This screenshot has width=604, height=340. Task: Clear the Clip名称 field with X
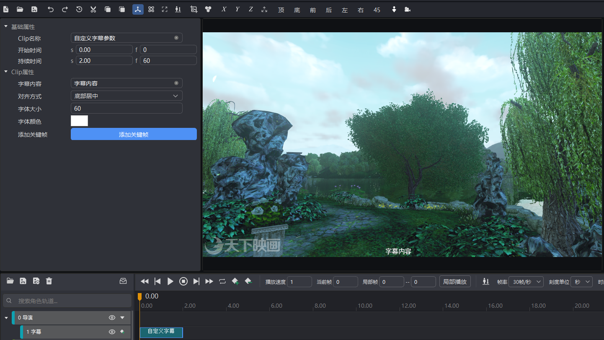click(176, 38)
